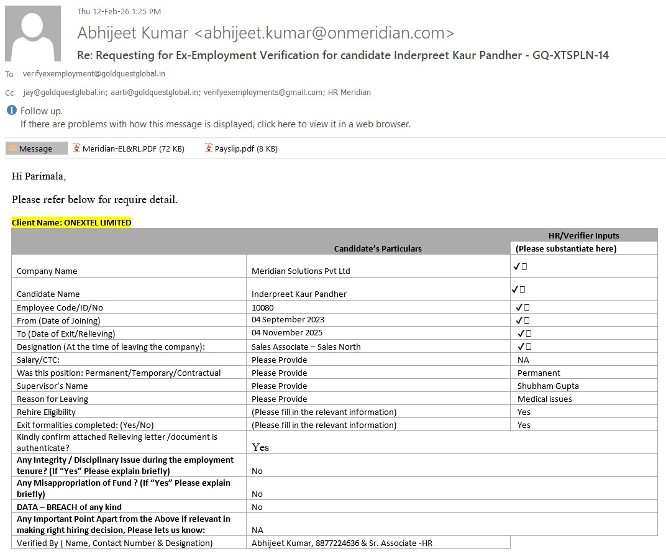Toggle the Employee Code verification checkbox
The width and height of the screenshot is (666, 554).
pos(526,307)
